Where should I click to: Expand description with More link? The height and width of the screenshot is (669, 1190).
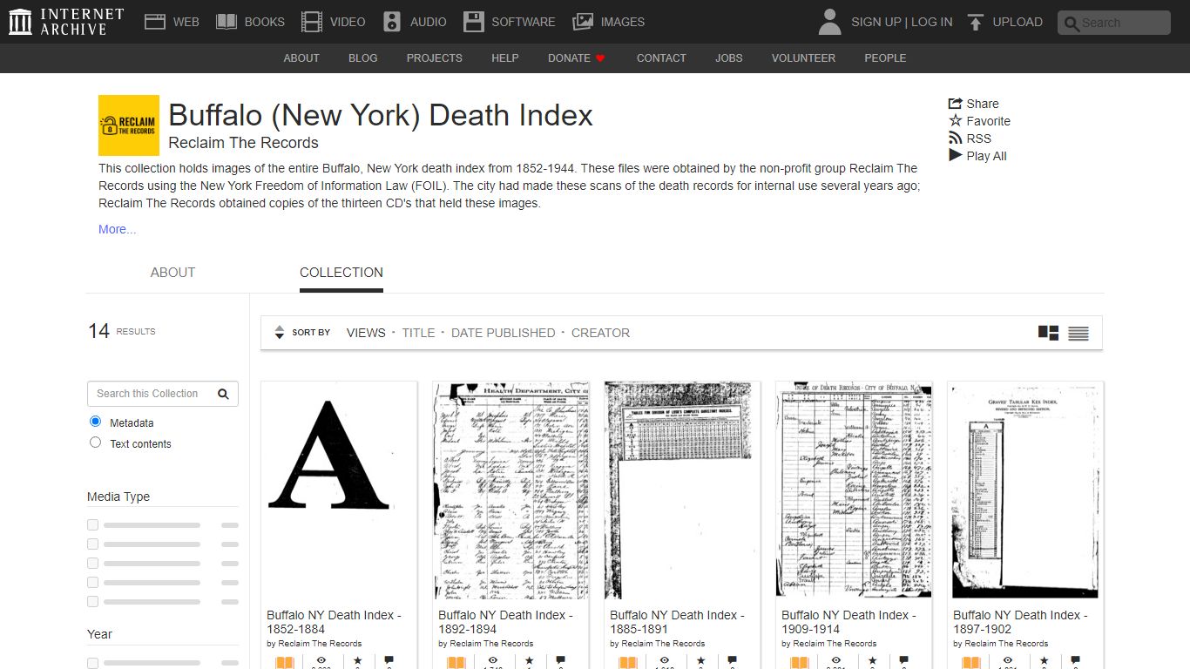coord(117,229)
